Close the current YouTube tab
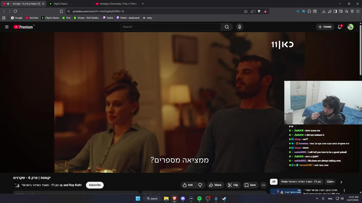The height and width of the screenshot is (203, 362). click(43, 4)
